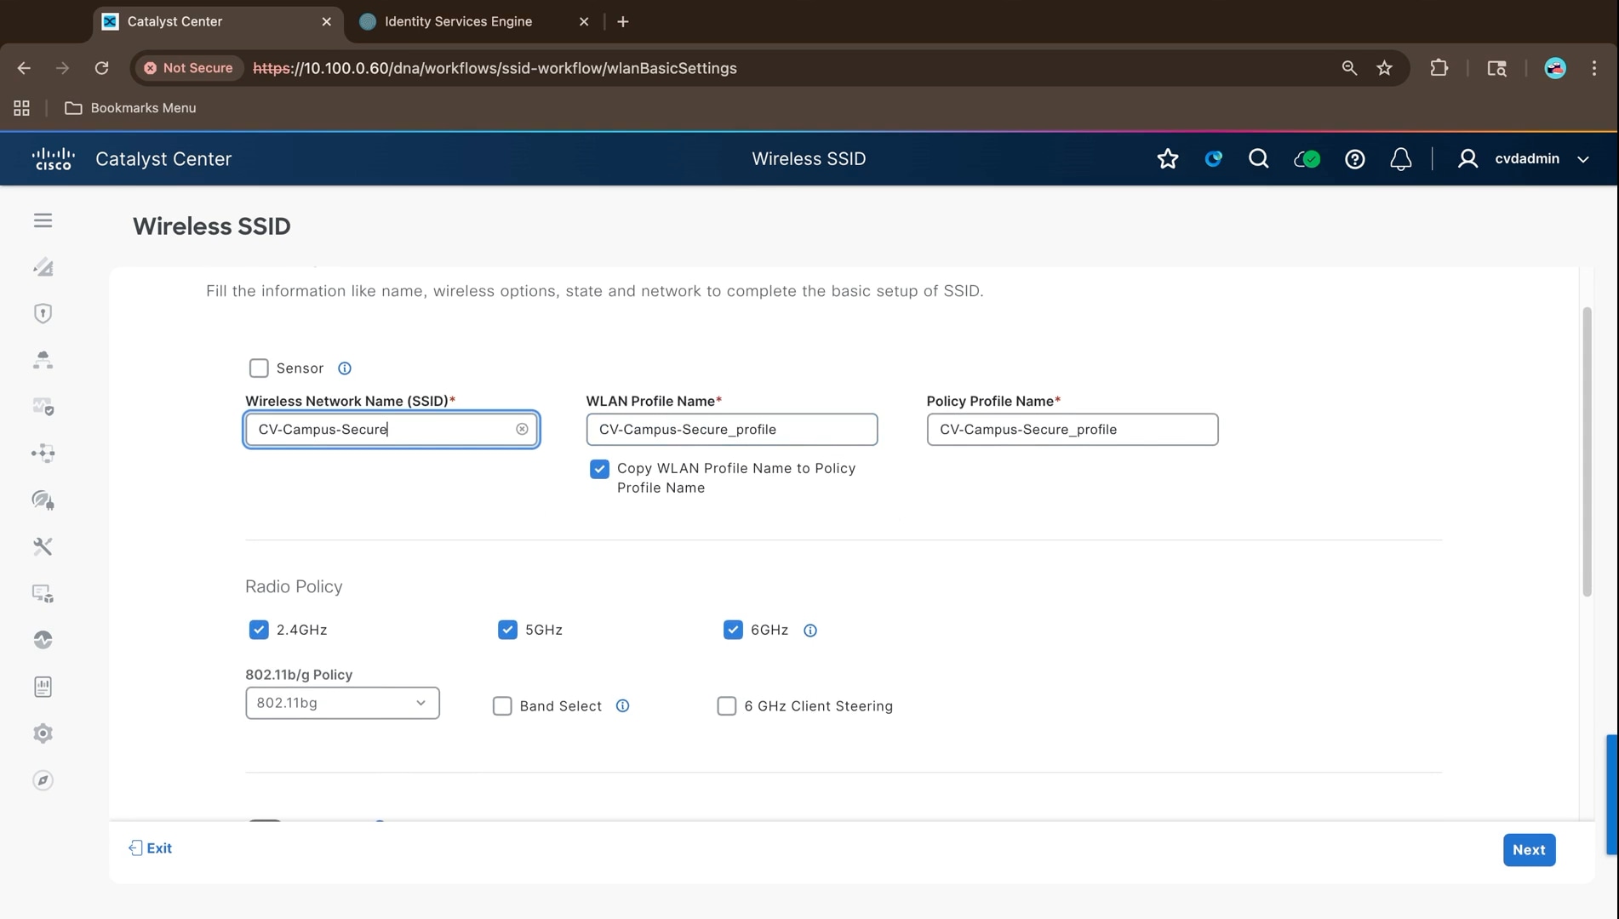Click the Exit link
The width and height of the screenshot is (1619, 919).
[150, 848]
